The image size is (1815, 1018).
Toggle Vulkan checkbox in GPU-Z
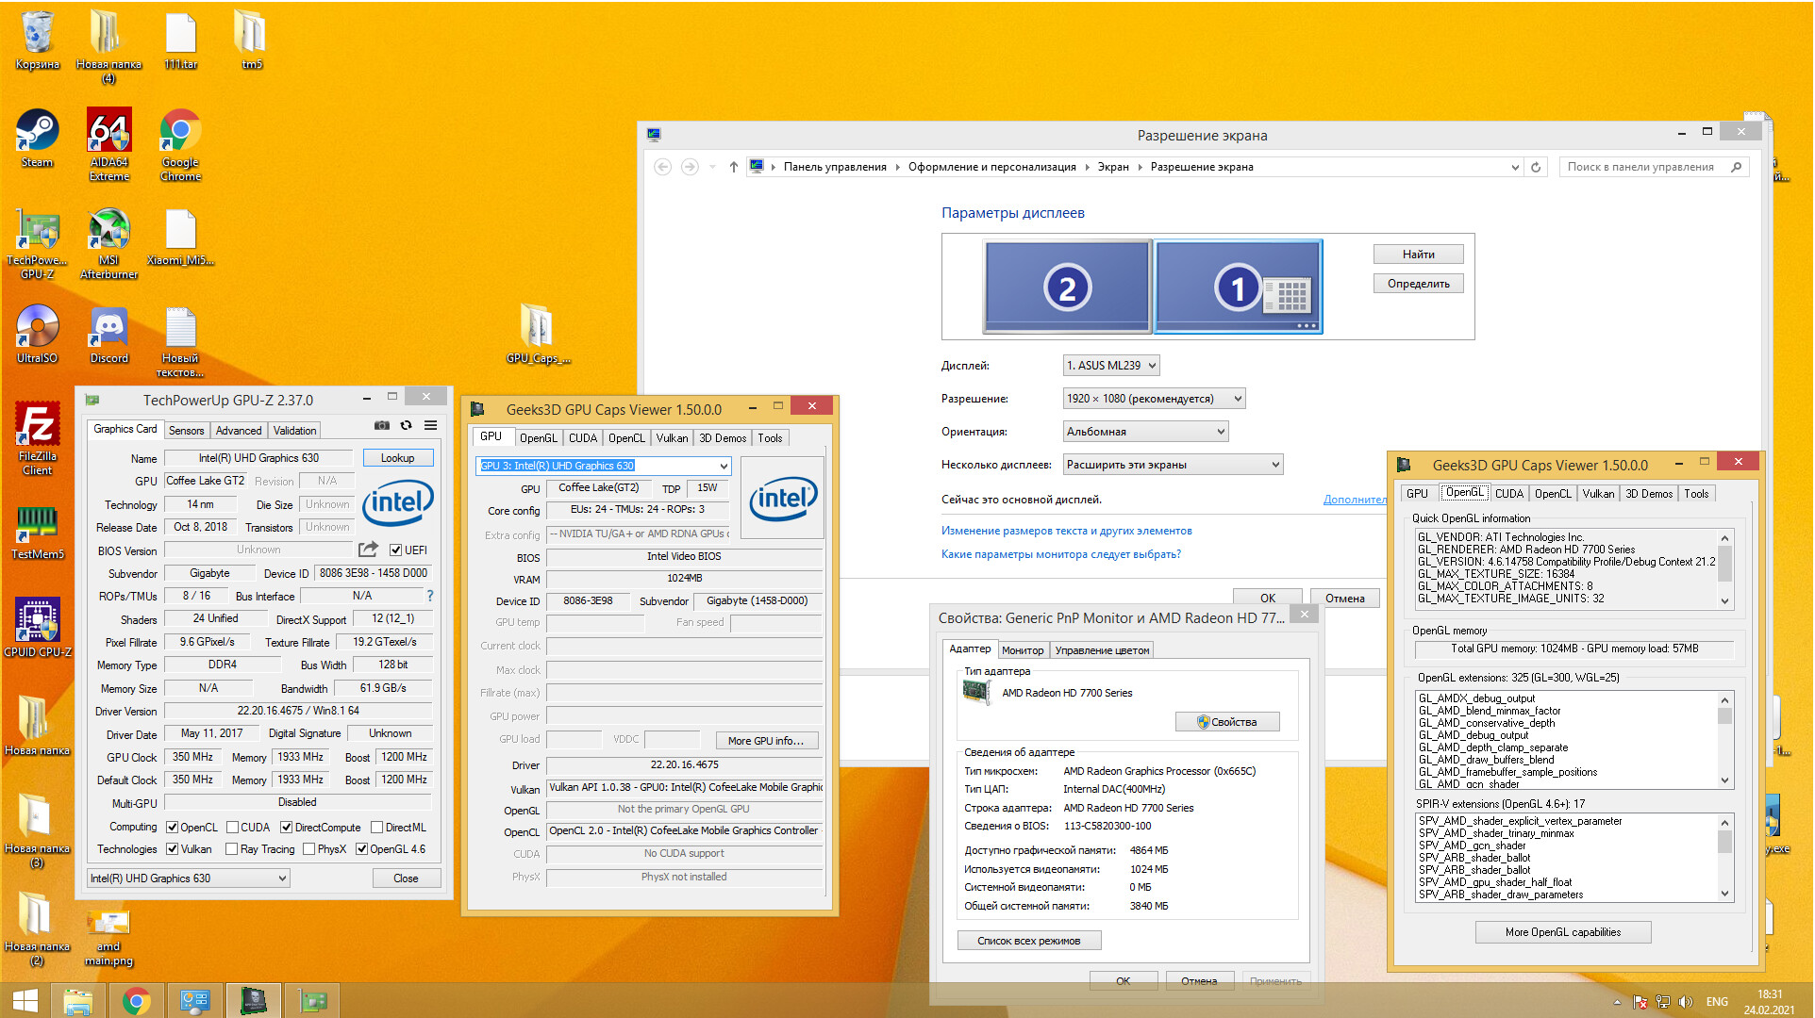pyautogui.click(x=173, y=849)
